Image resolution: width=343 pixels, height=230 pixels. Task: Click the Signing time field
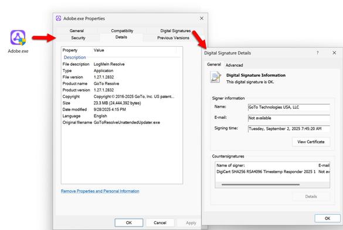click(288, 129)
